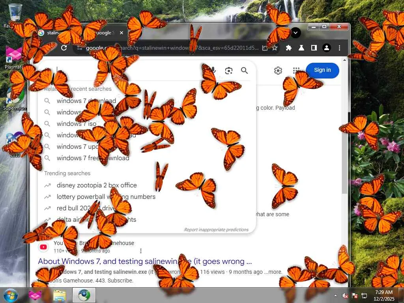Open the Windows Start menu orb
404x303 pixels.
11,295
